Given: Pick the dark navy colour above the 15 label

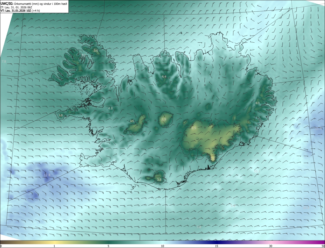Looking at the screenshot, I should (x=217, y=242).
